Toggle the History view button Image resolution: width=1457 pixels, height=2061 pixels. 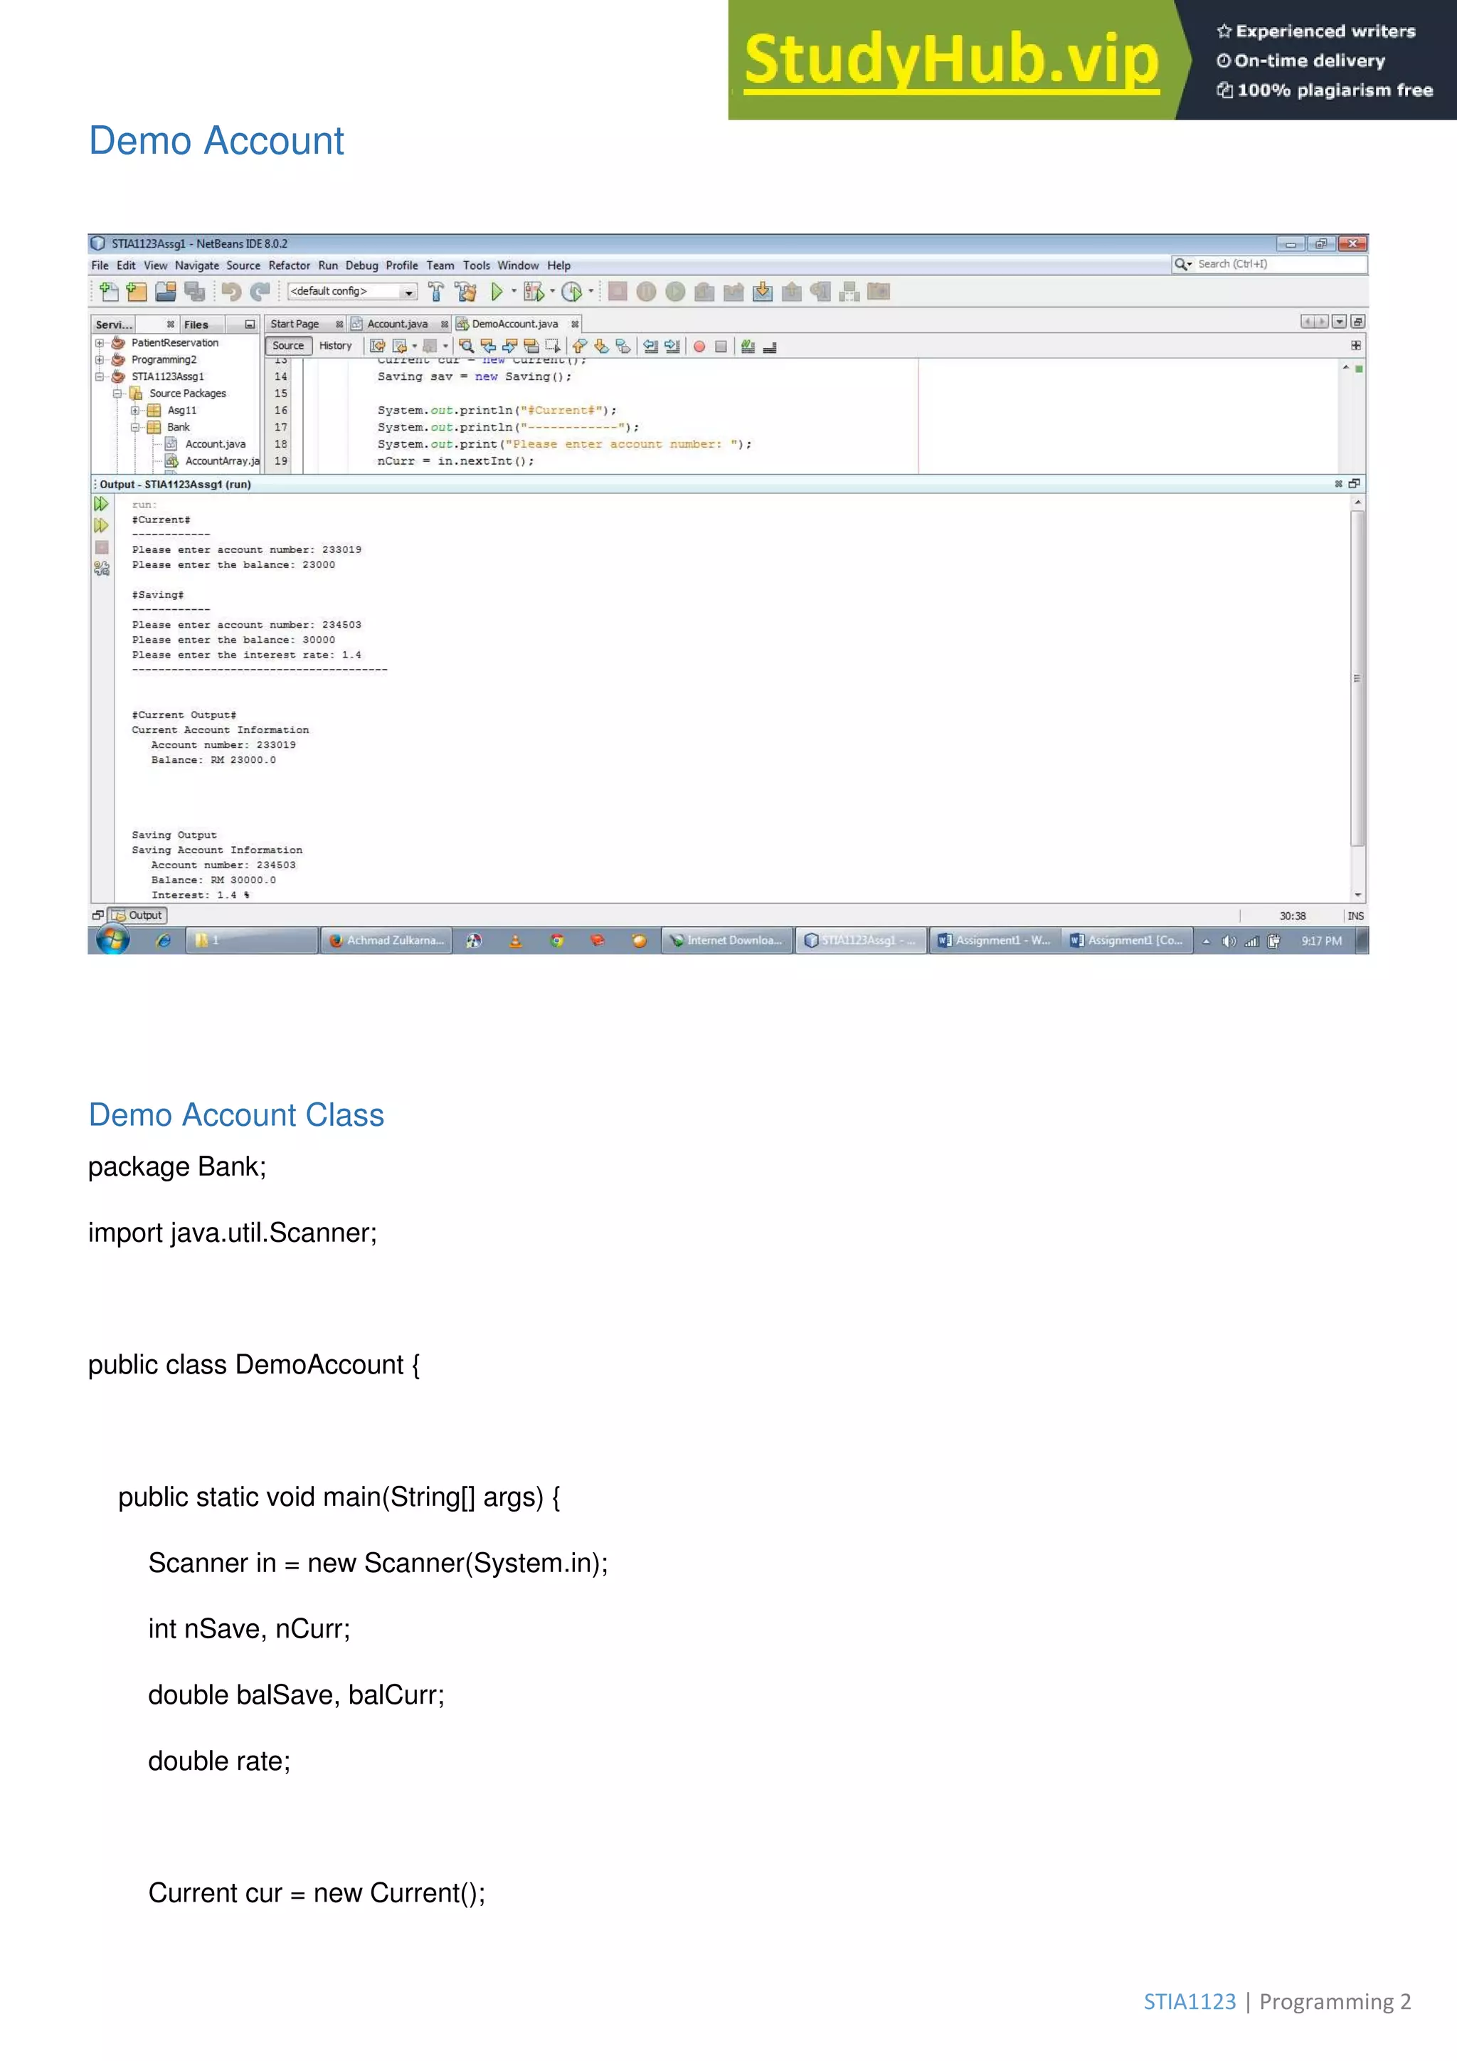pyautogui.click(x=336, y=346)
